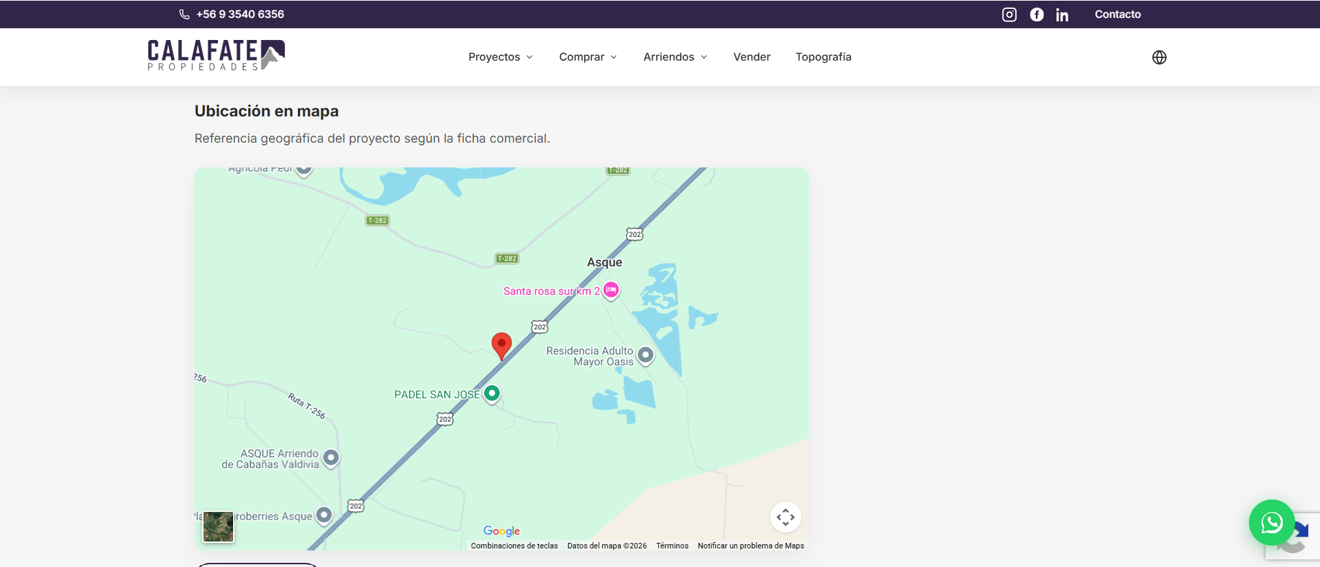Screen dimensions: 1320x567
Task: Open the Instagram profile icon
Action: 1009,14
